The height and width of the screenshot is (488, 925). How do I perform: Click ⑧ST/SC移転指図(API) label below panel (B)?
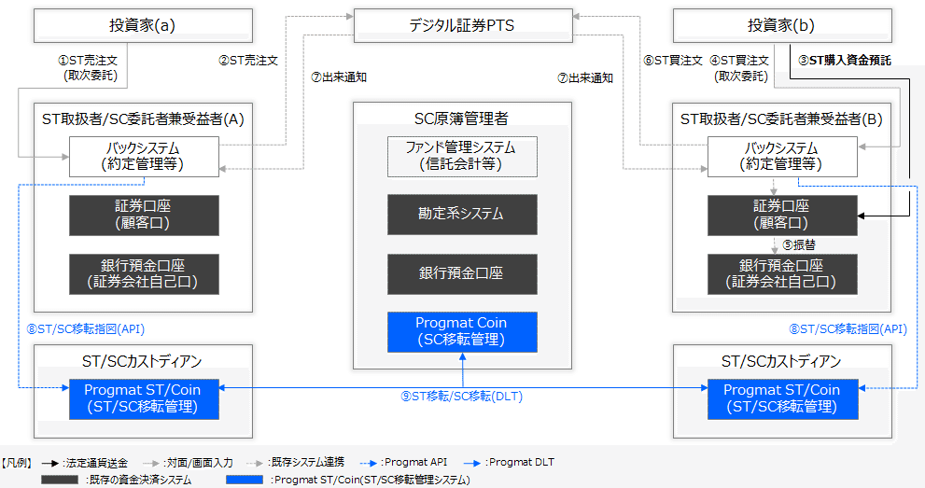(848, 328)
